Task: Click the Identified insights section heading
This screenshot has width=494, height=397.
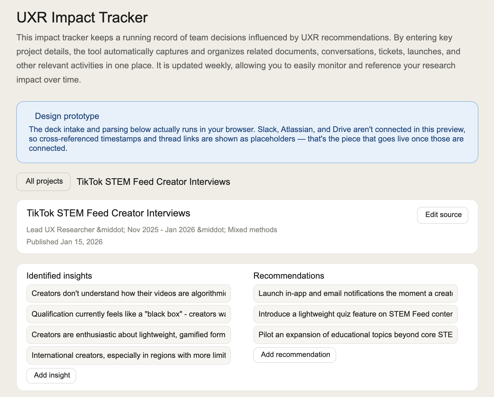Action: (x=59, y=276)
